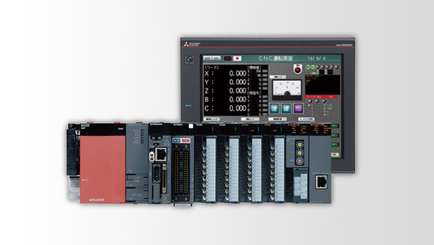Viewport: 434px width, 245px height.
Task: Click the Mitsubishi Electric logo on bezel
Action: pyautogui.click(x=191, y=44)
